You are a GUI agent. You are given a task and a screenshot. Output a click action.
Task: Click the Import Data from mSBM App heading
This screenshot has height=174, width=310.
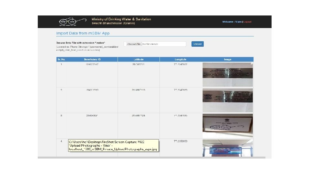click(x=83, y=33)
